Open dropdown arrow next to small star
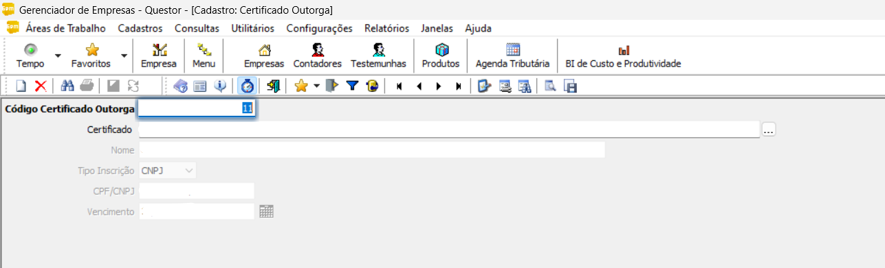885x268 pixels. click(x=316, y=86)
